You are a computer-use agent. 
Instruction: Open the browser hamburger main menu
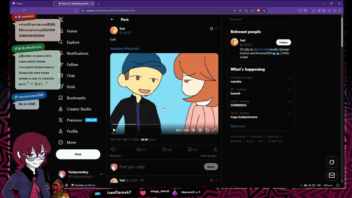click(340, 10)
